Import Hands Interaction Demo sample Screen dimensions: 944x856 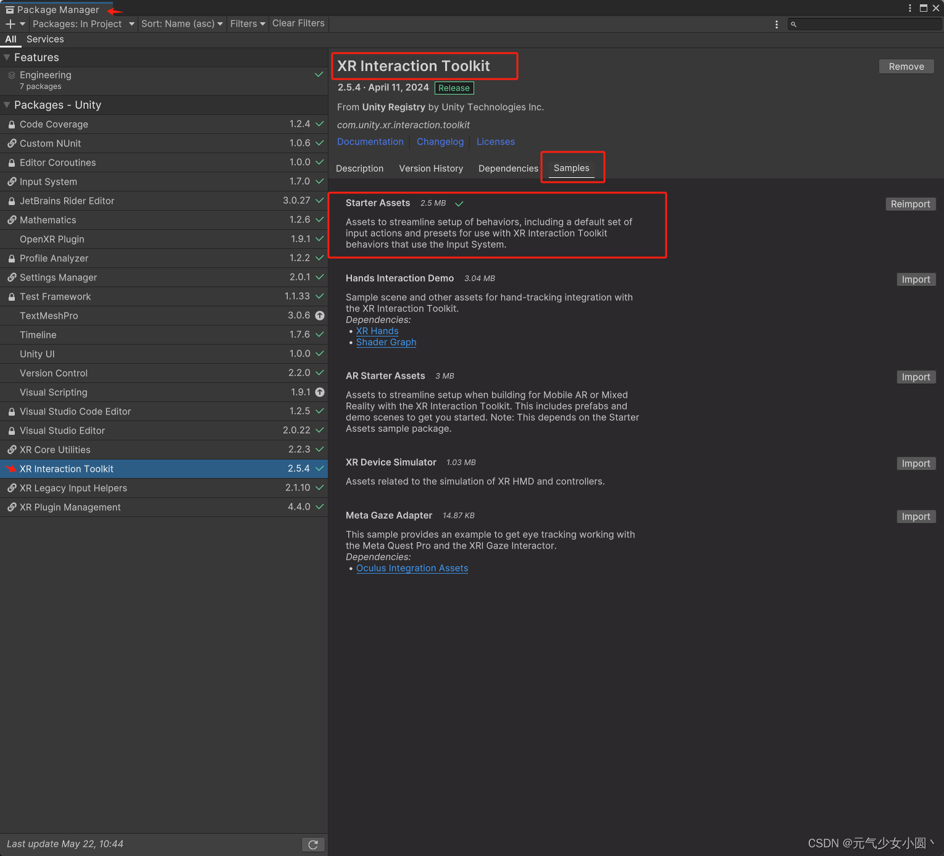(x=916, y=279)
